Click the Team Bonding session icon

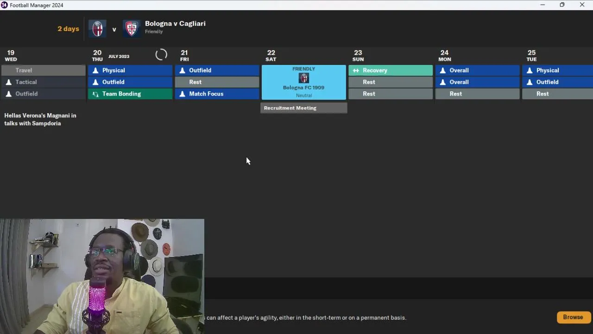95,94
